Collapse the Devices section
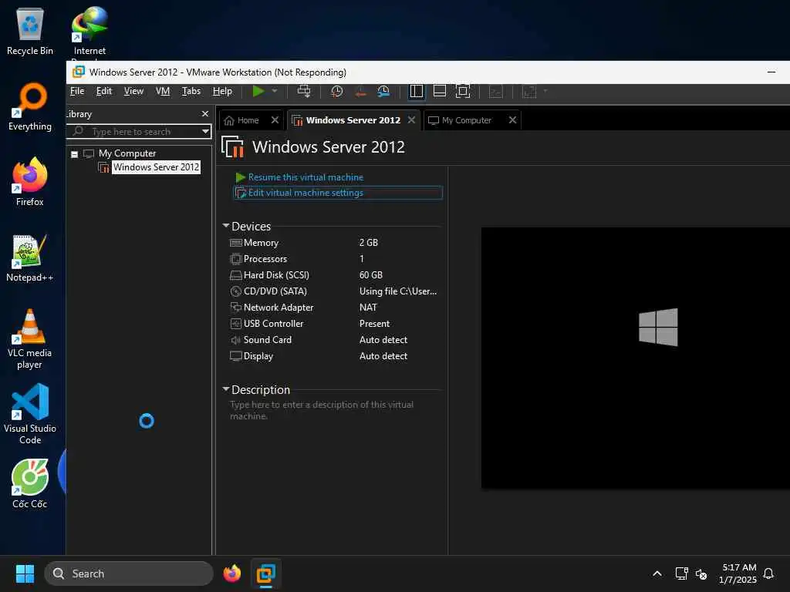 [x=226, y=226]
